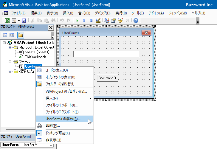Expand the 標準モジュール folder
217x149 pixels.
(x=10, y=72)
